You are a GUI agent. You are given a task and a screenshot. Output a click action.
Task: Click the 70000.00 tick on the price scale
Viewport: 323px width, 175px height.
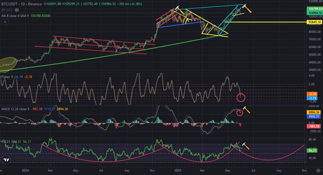315,39
